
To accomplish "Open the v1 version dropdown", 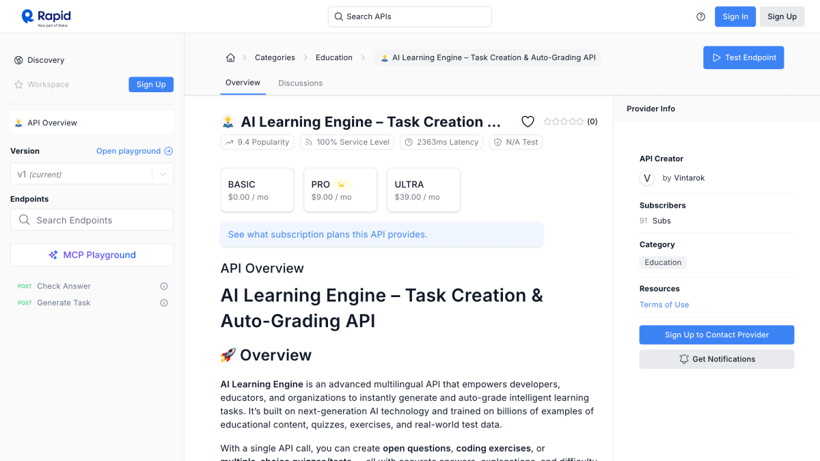I will point(92,174).
